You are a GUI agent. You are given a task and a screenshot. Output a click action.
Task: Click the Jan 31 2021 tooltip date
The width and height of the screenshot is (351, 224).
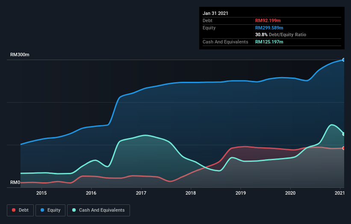coord(215,13)
